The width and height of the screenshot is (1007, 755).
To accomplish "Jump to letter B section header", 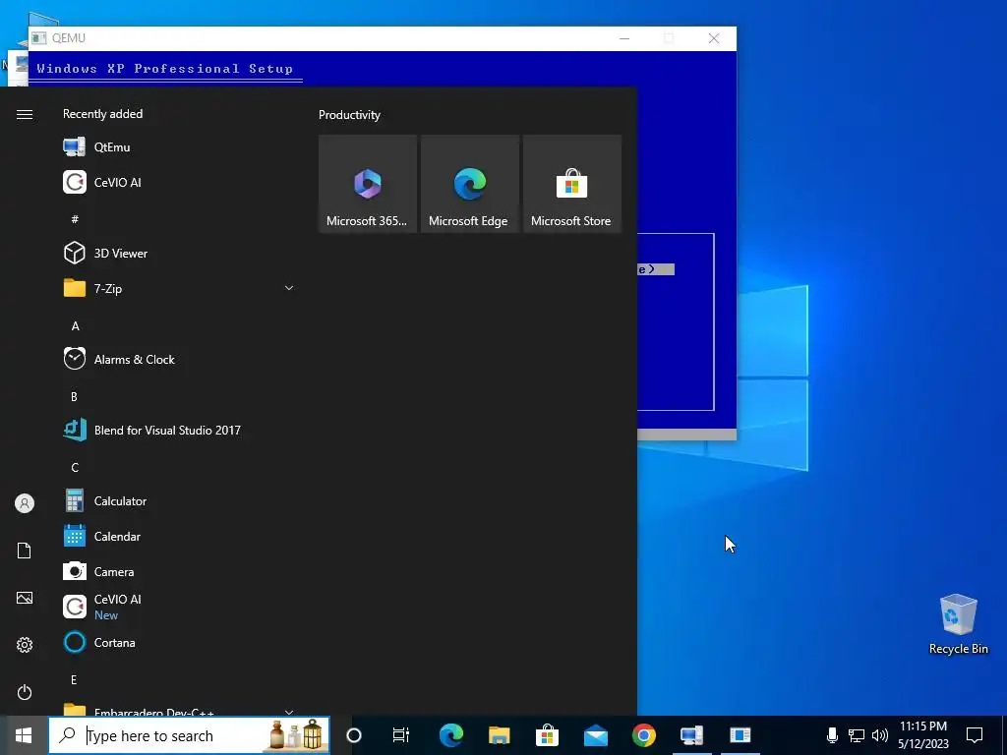I will coord(74,397).
